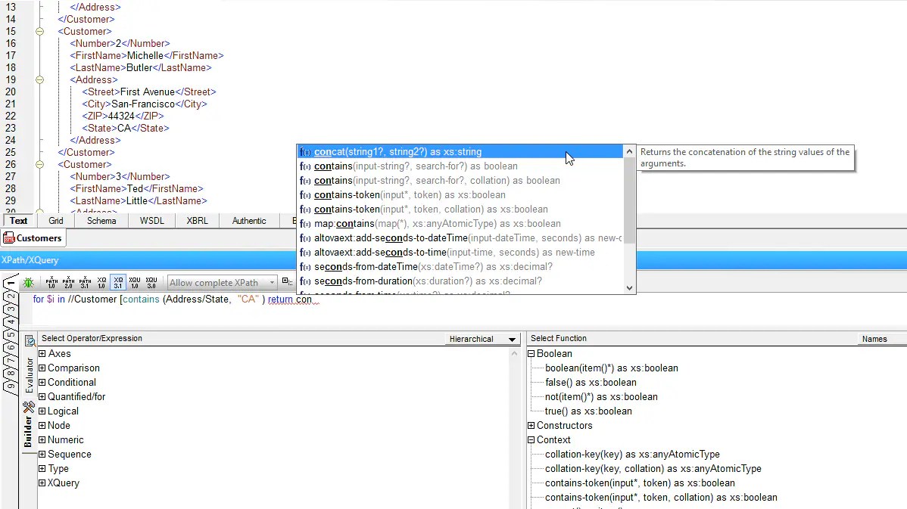This screenshot has width=907, height=509.
Task: Expand the Constructors function category
Action: click(531, 425)
